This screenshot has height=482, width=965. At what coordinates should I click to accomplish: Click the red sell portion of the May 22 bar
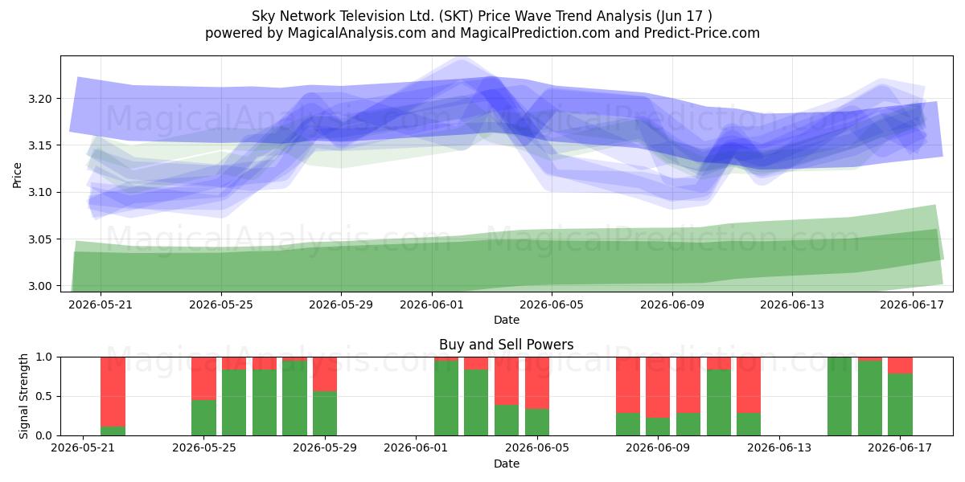point(113,391)
